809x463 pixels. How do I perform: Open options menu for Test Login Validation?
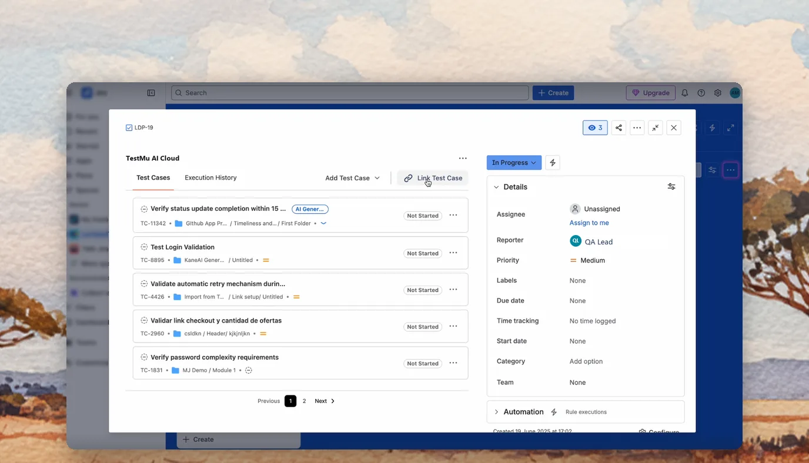[x=453, y=253]
